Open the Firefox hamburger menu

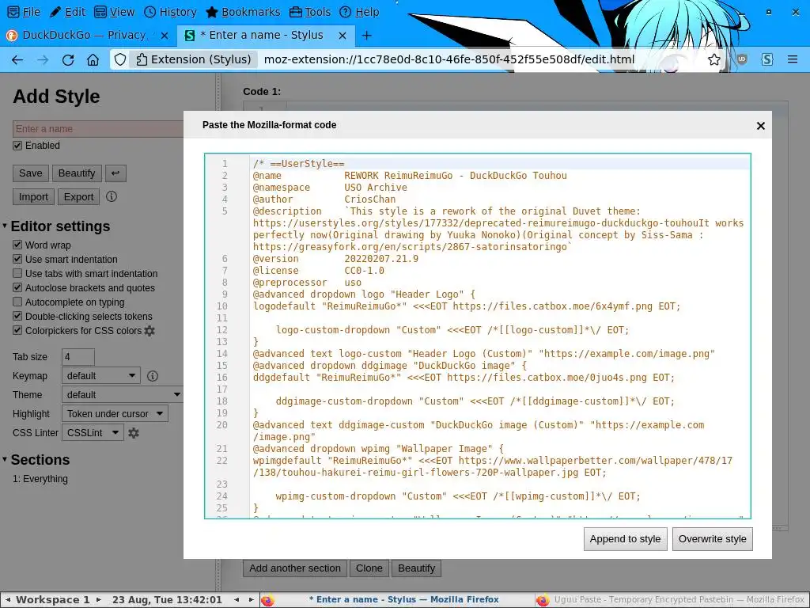click(793, 60)
